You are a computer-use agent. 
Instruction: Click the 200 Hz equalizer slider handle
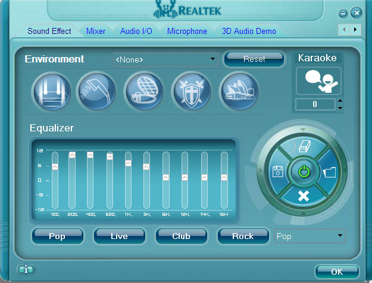[x=72, y=155]
